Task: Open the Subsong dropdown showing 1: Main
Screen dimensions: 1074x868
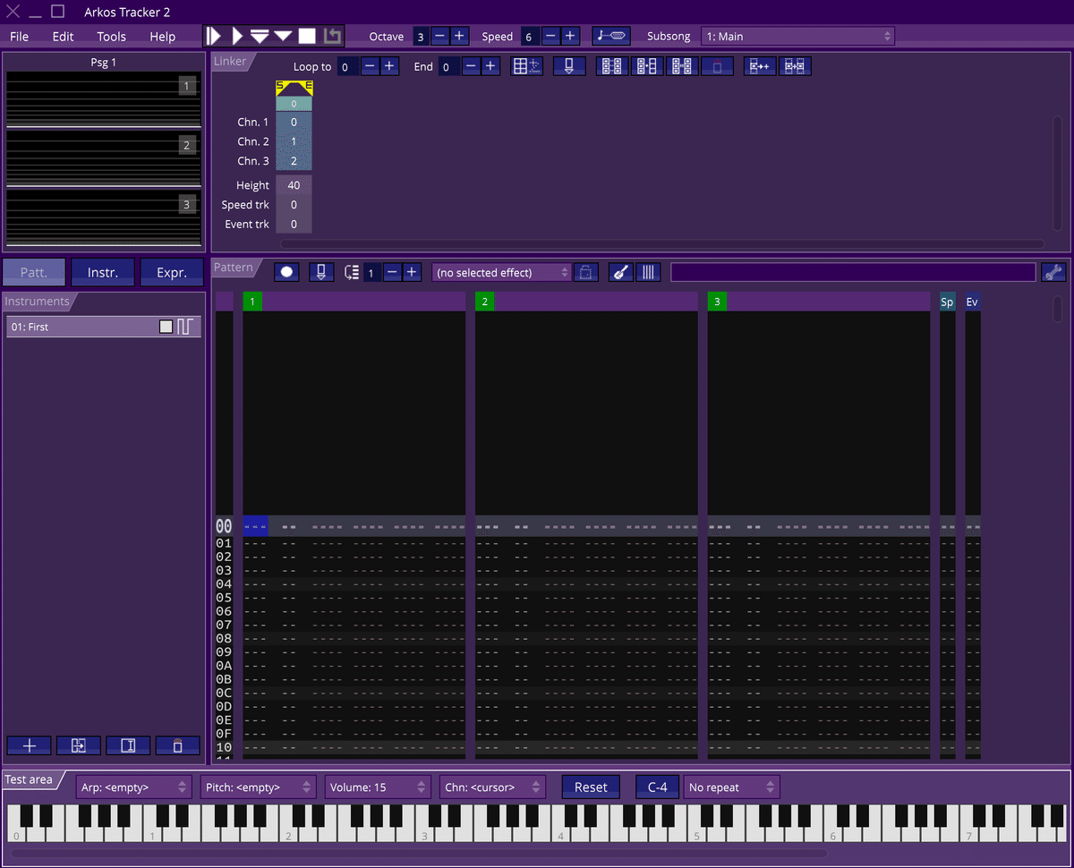Action: click(798, 36)
